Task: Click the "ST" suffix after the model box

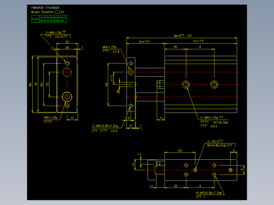Action: pos(62,12)
